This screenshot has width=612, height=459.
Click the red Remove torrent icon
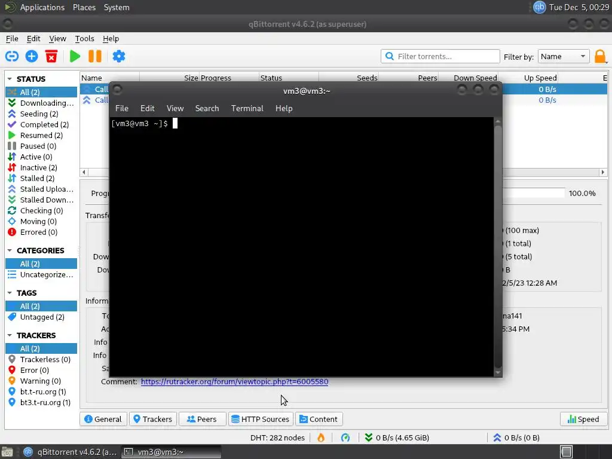coord(51,56)
